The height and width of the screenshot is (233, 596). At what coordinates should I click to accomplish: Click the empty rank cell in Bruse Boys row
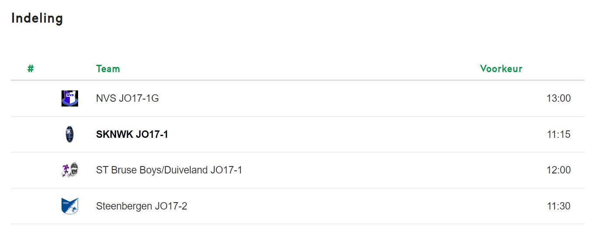(x=31, y=170)
